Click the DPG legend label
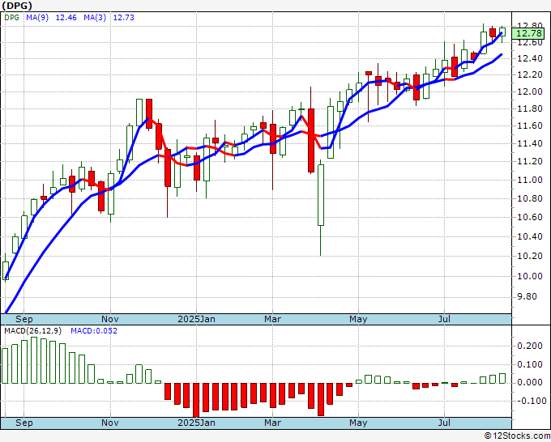This screenshot has width=551, height=442. coord(11,18)
